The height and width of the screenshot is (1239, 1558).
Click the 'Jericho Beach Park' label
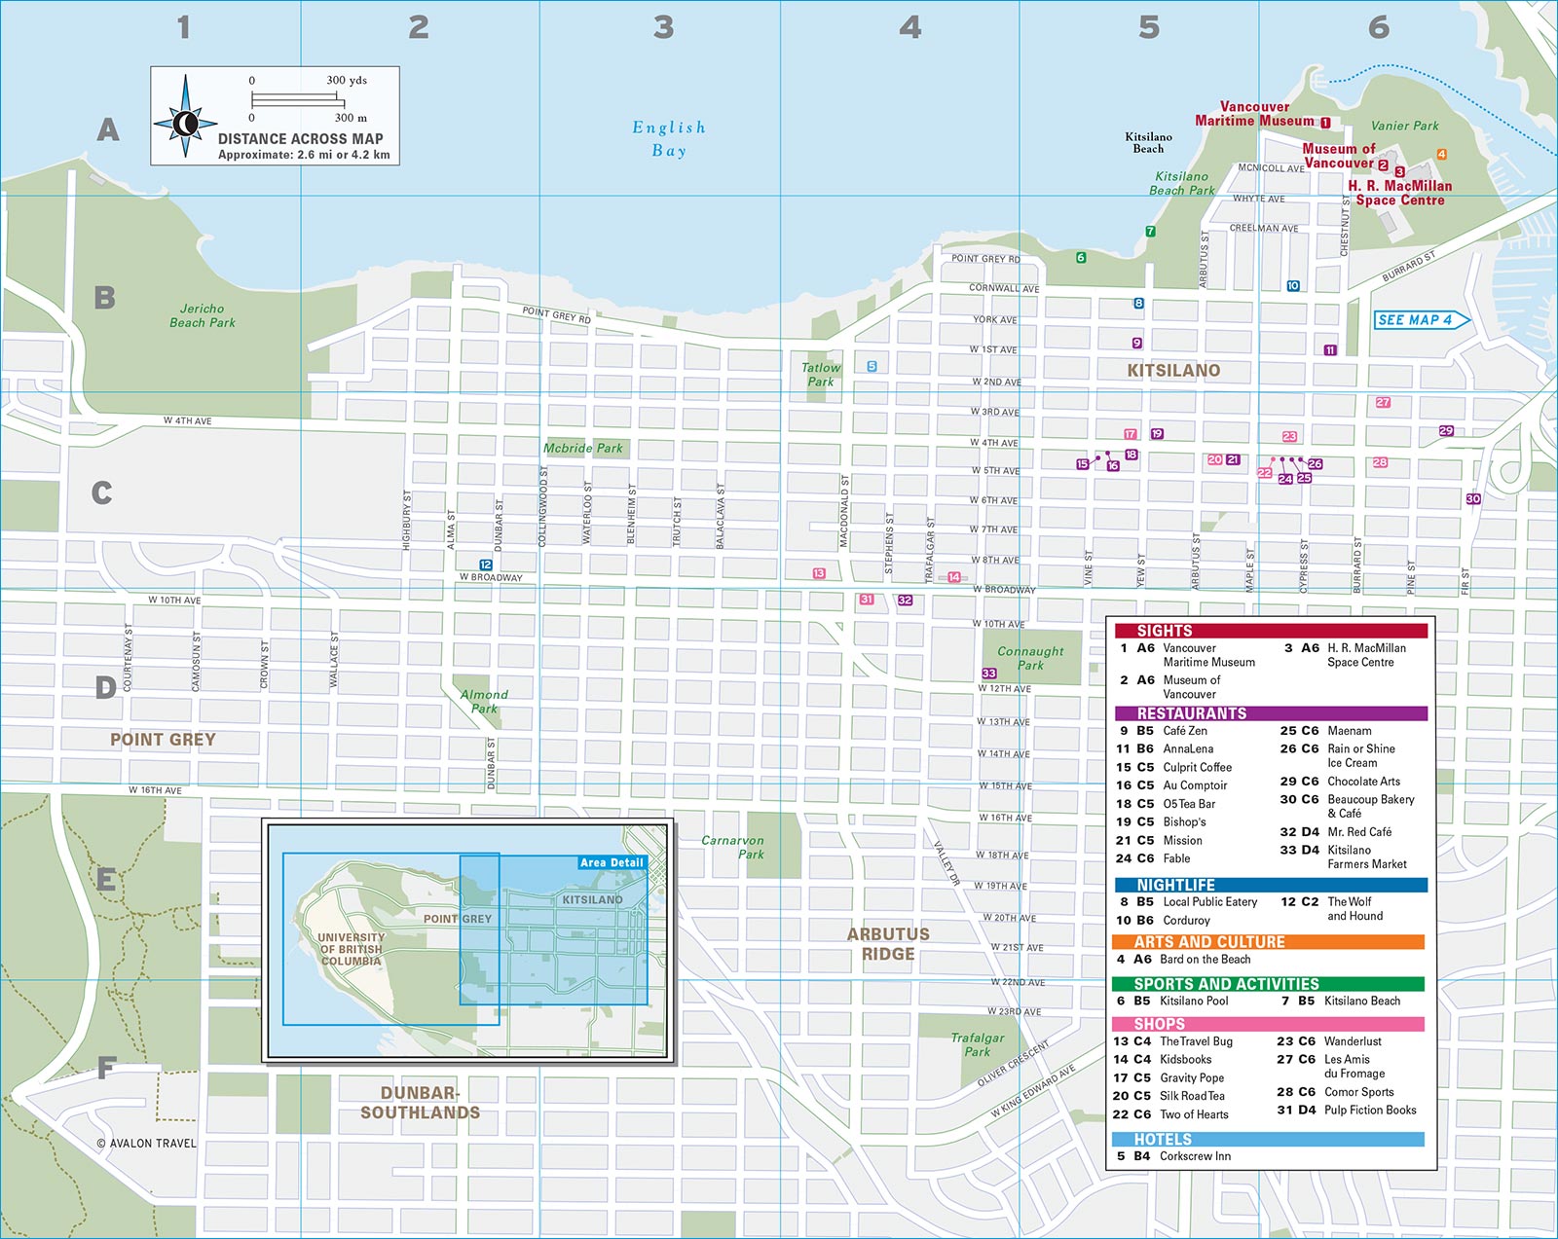pos(203,315)
